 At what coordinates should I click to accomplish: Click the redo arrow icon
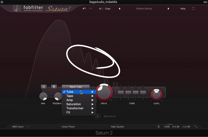[90, 9]
